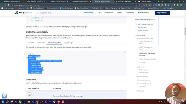Open a new browser tab with plus icon
This screenshot has height=104, width=186.
pyautogui.click(x=162, y=2)
